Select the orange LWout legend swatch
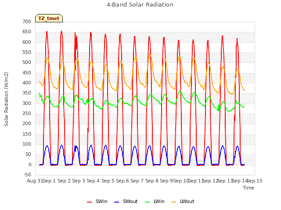 pyautogui.click(x=173, y=202)
